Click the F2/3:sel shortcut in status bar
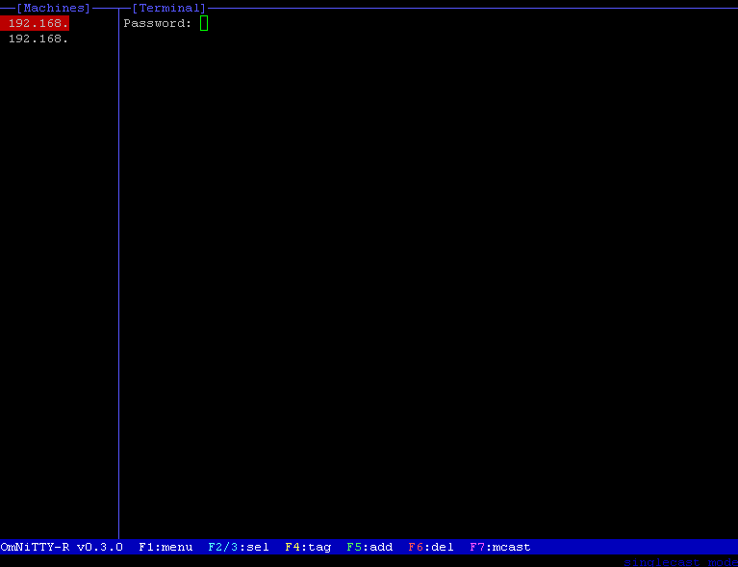 [238, 547]
